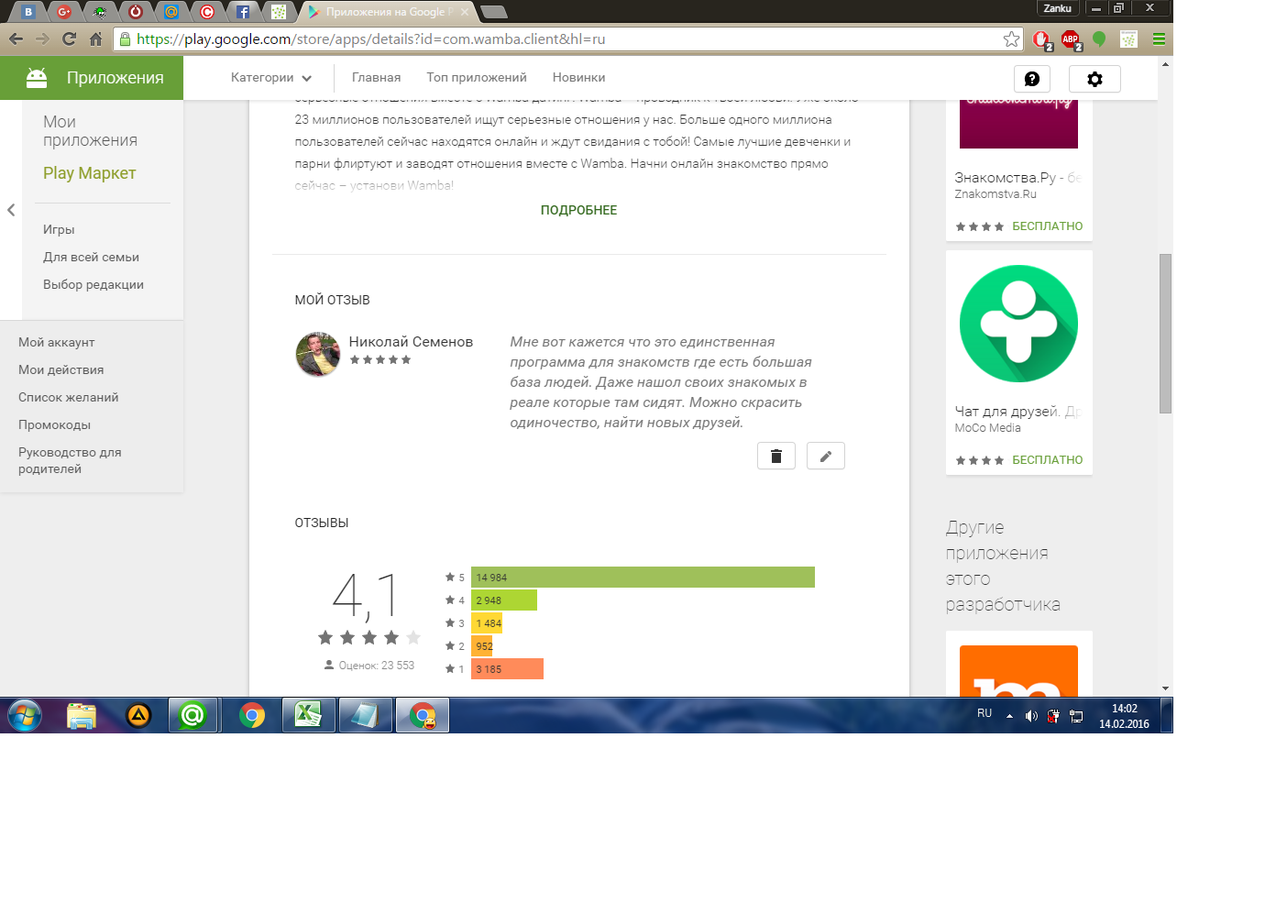This screenshot has width=1276, height=903.
Task: Select Play Маркет in the sidebar
Action: tap(89, 173)
